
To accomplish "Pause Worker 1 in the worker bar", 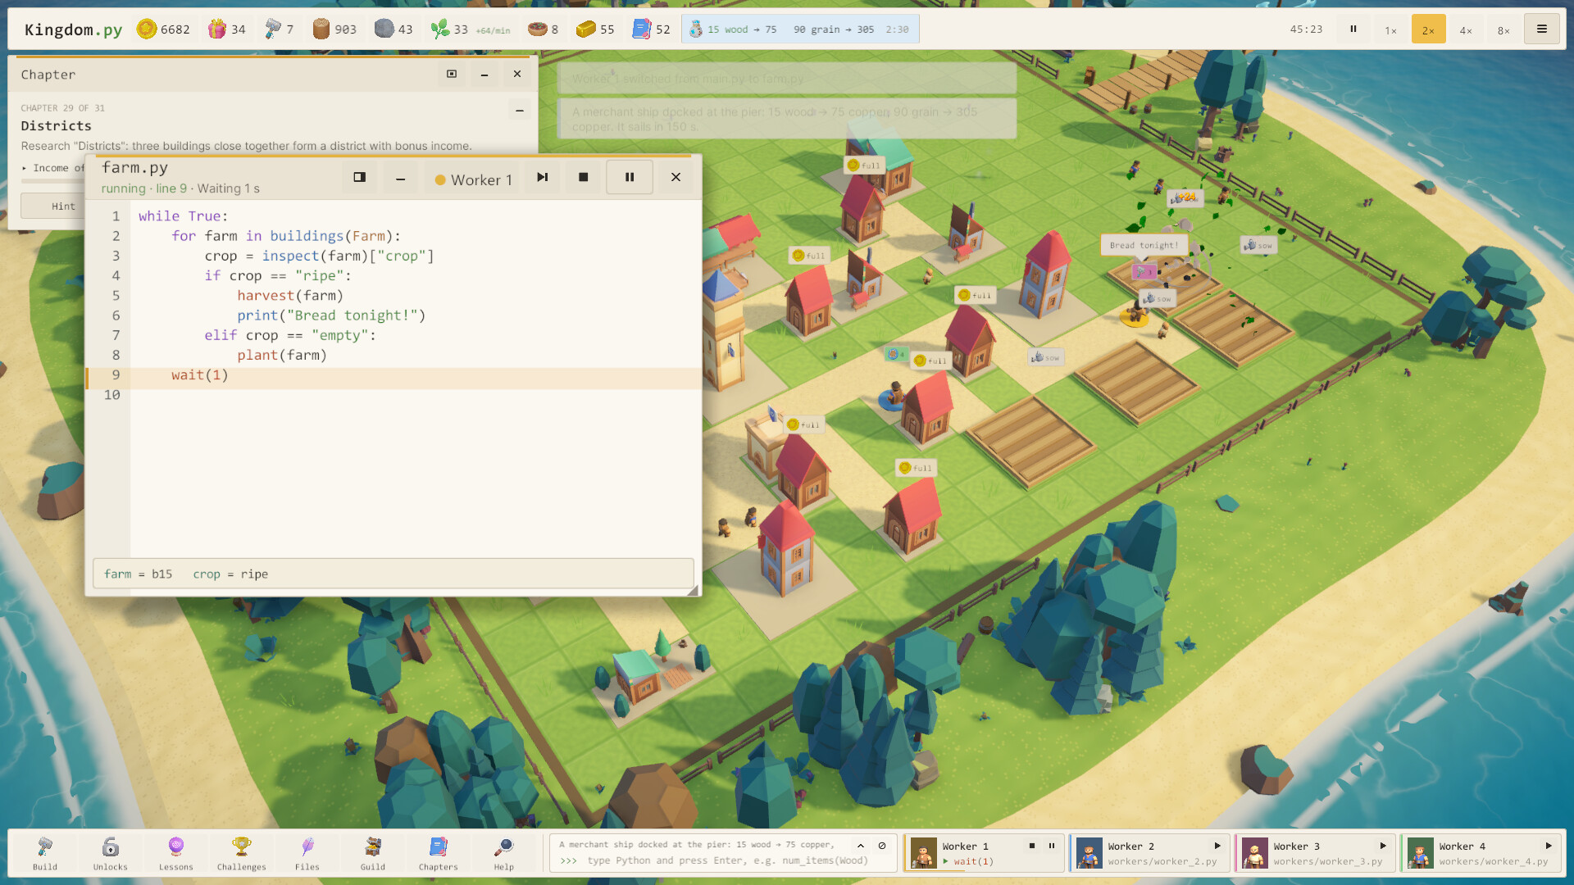I will click(x=1052, y=846).
